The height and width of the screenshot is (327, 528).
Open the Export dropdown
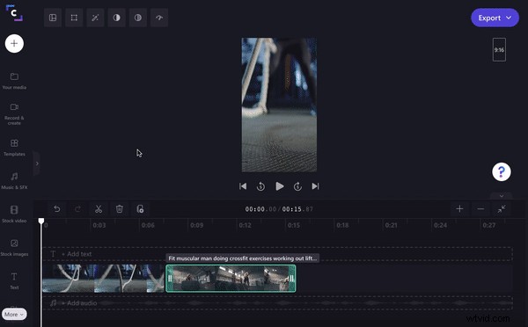495,18
